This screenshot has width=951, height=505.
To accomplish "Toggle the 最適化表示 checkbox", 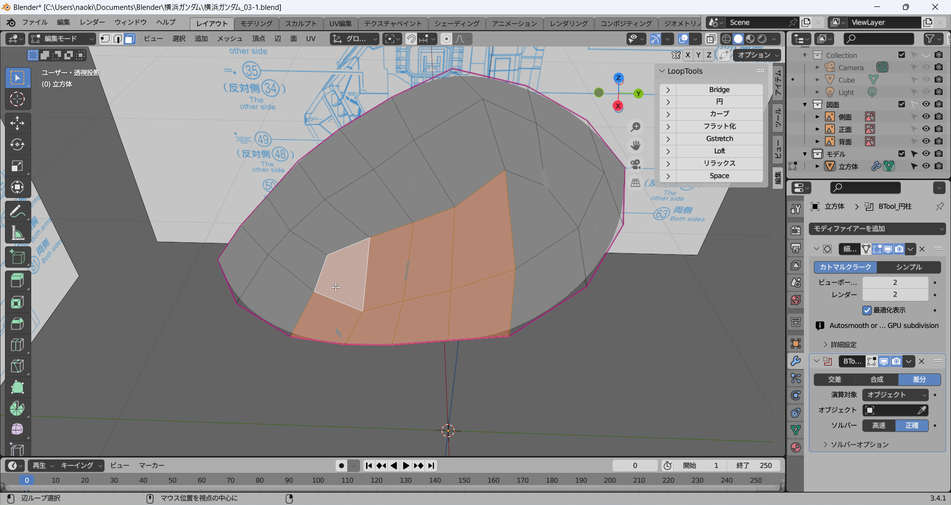I will click(x=867, y=310).
